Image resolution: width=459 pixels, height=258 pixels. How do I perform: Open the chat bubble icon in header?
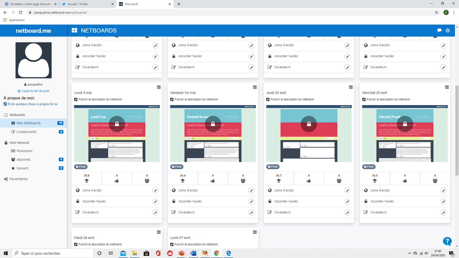coord(439,30)
